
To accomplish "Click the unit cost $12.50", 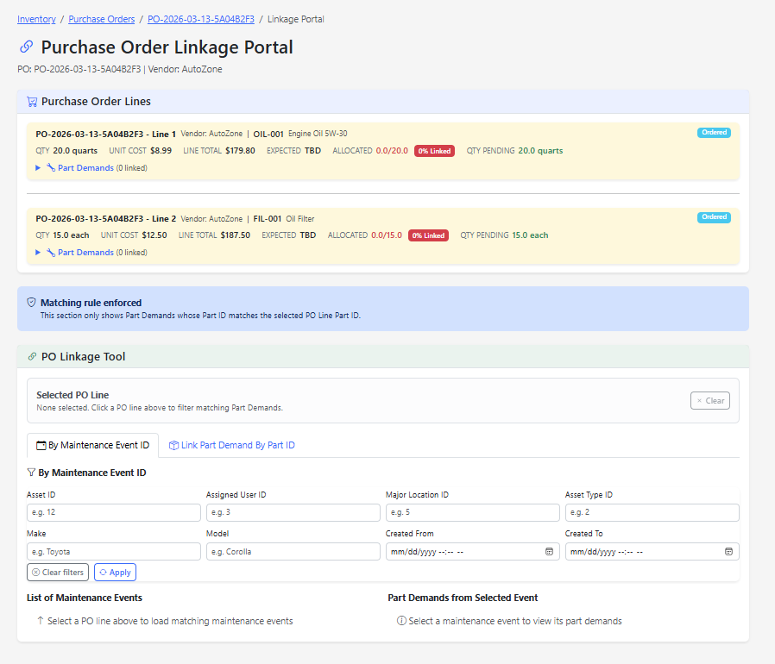I will point(154,235).
